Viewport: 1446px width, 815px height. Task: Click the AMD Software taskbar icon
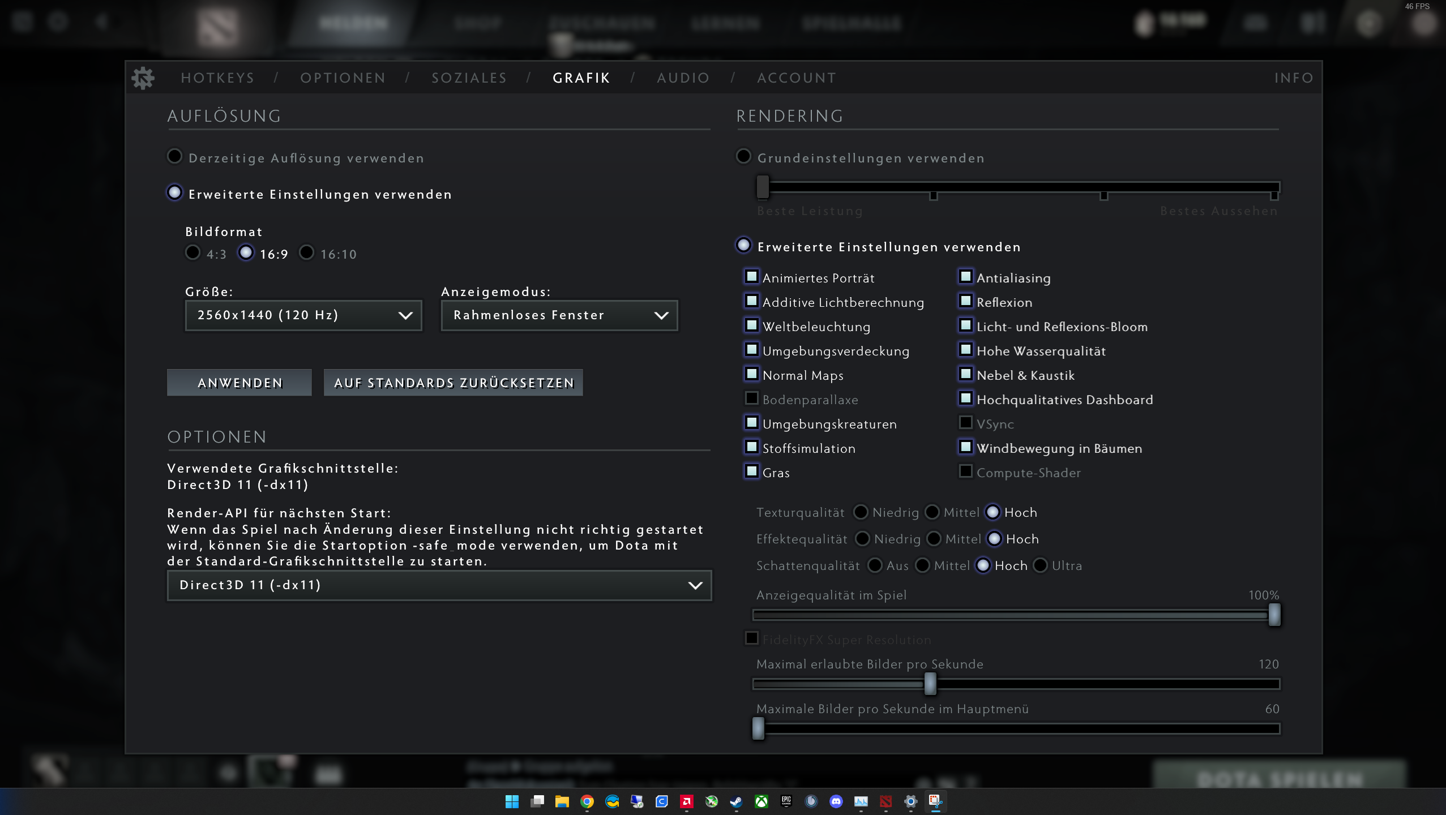tap(686, 801)
